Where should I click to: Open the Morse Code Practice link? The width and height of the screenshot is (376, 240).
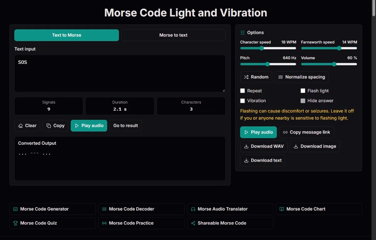141,223
